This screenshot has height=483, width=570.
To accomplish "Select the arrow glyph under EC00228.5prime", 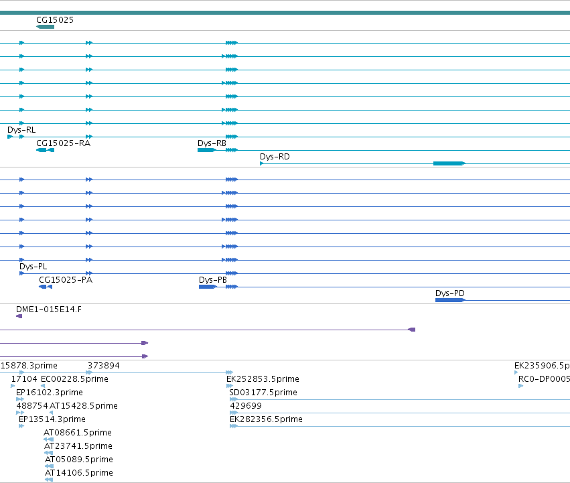I will coord(43,386).
